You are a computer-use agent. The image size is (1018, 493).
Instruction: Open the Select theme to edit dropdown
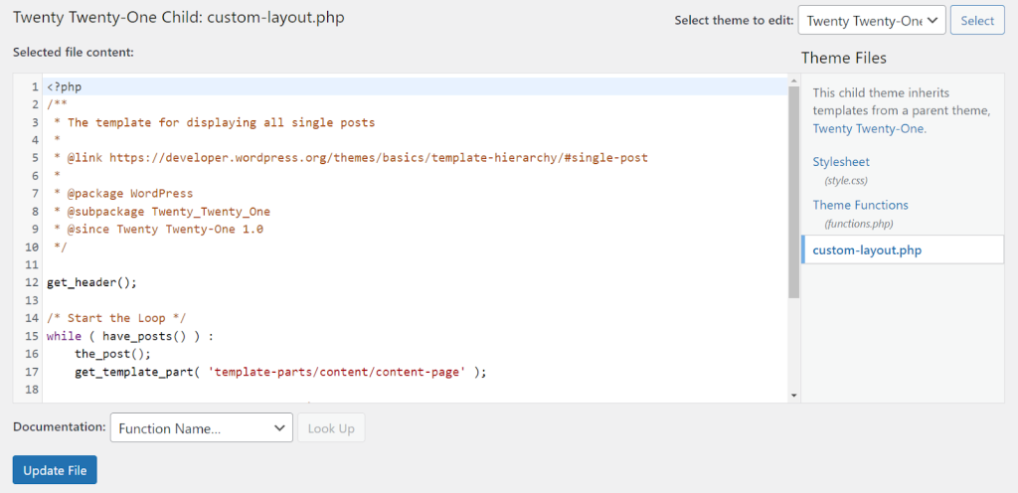coord(871,21)
